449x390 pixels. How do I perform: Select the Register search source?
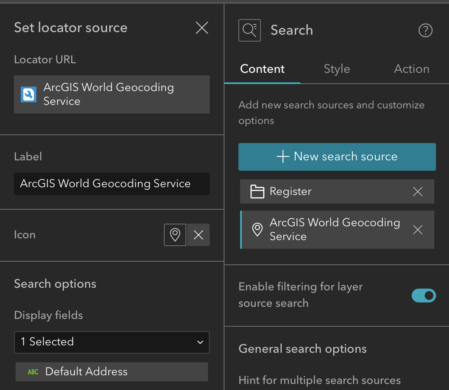pos(337,192)
